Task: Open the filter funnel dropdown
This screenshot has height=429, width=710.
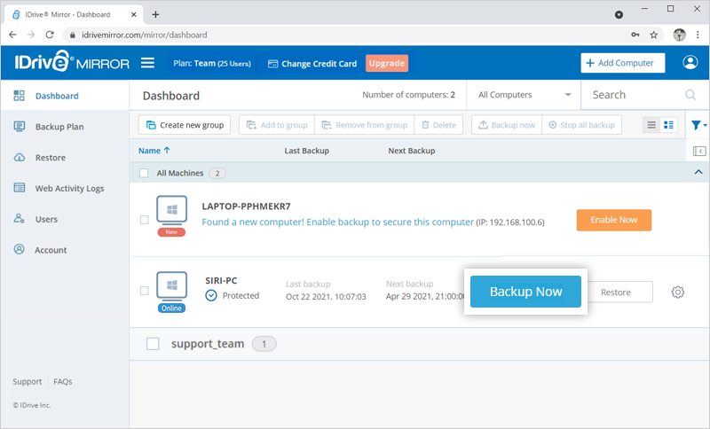Action: click(x=698, y=125)
